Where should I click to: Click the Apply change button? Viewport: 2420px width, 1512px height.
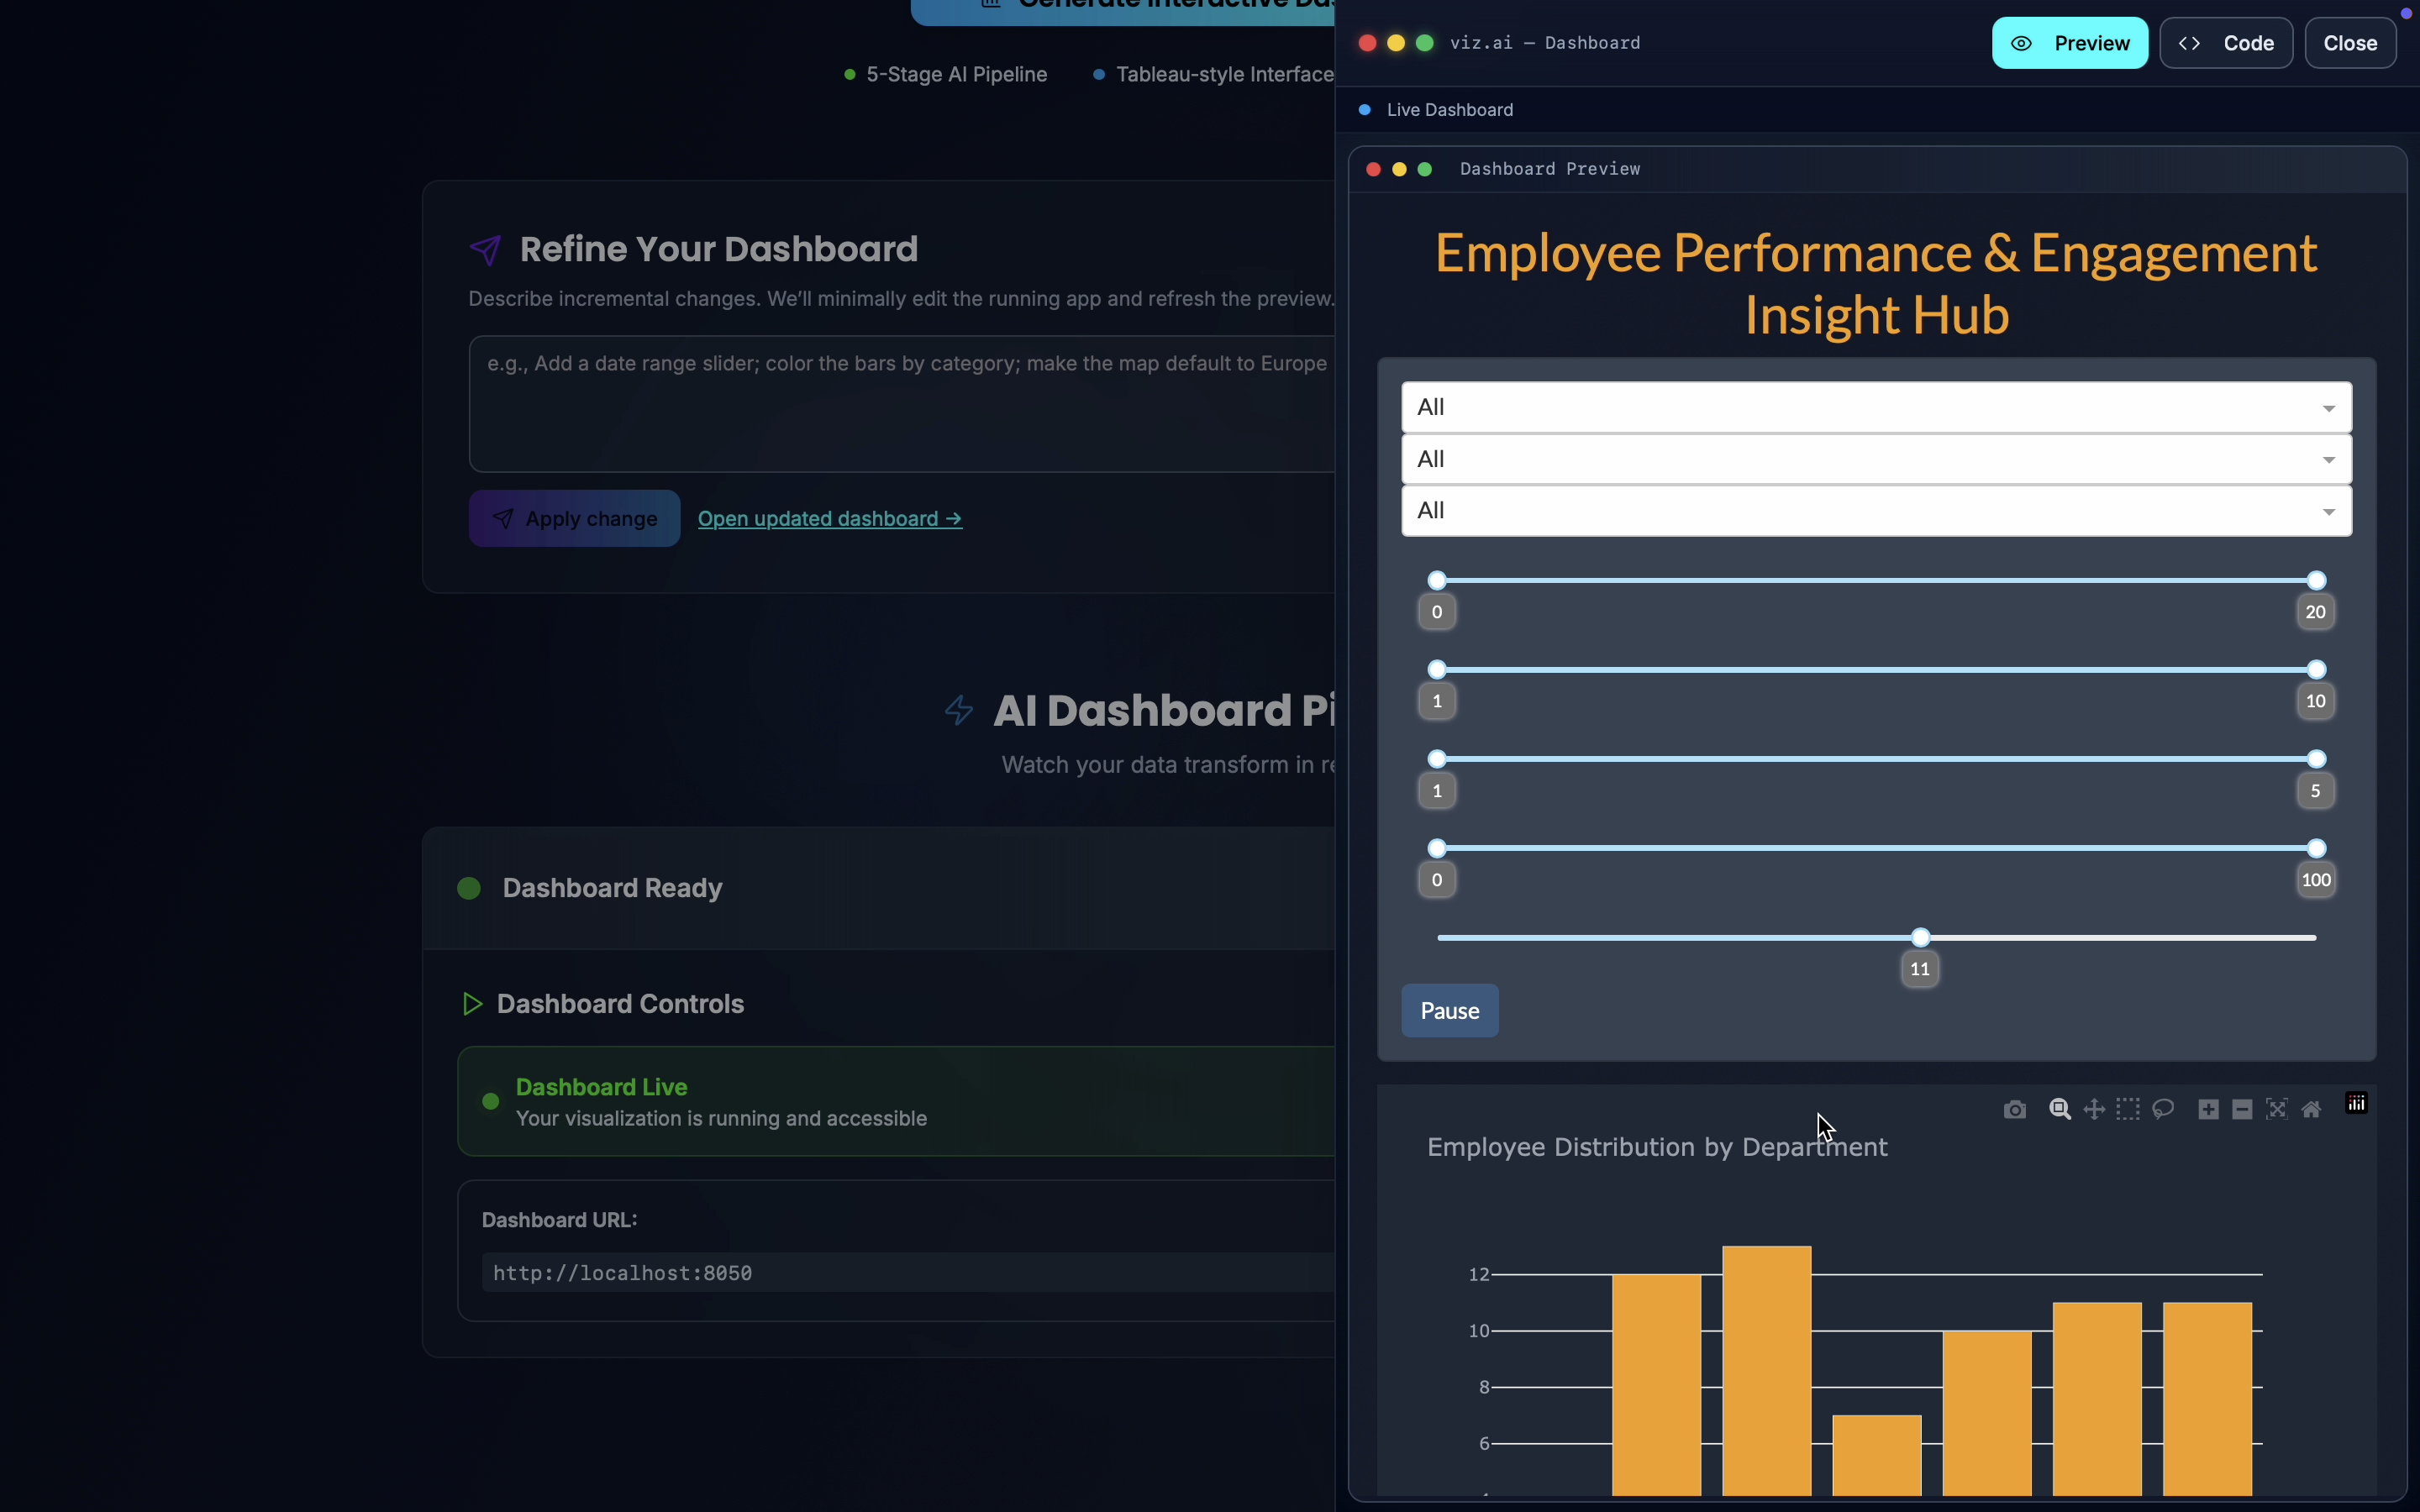(x=574, y=518)
